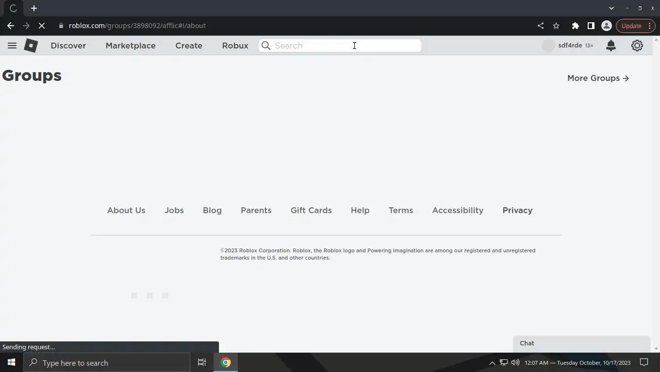
Task: Focus the Roblox search field
Action: [x=340, y=46]
